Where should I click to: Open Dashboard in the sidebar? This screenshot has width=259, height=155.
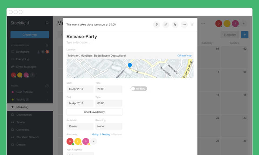pos(23,52)
